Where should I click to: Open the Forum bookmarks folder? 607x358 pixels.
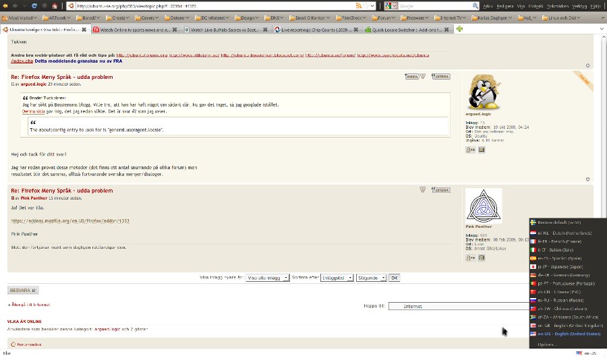click(383, 18)
